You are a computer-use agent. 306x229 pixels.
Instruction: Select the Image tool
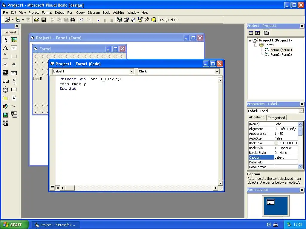pos(6,115)
